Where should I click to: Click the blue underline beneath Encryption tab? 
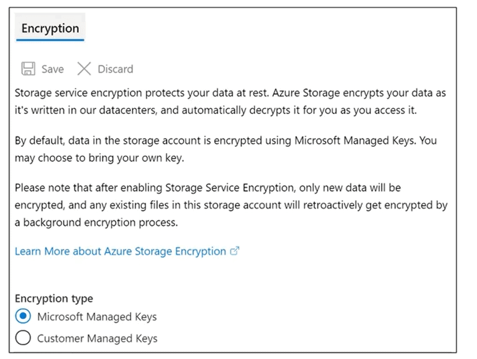[x=50, y=40]
